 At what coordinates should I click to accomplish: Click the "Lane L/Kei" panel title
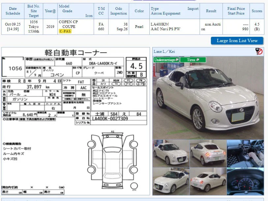[164, 52]
